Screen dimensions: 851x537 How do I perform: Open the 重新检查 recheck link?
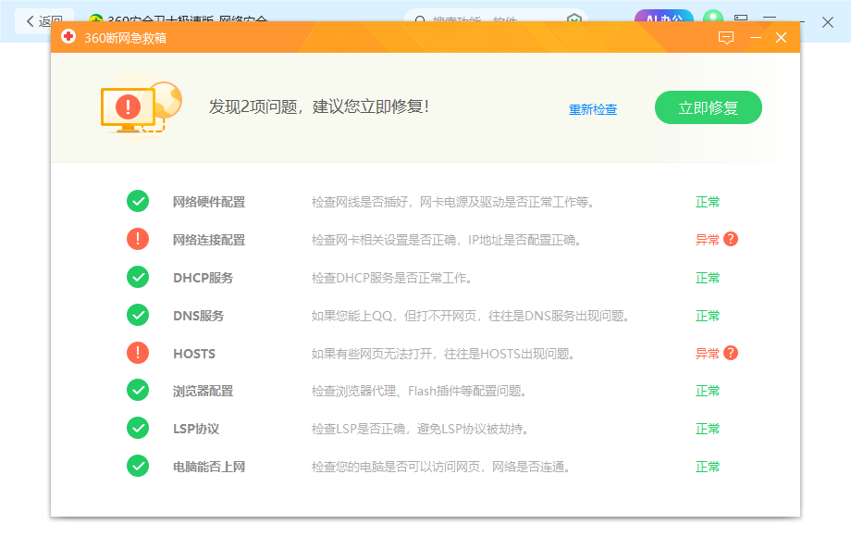click(x=593, y=108)
